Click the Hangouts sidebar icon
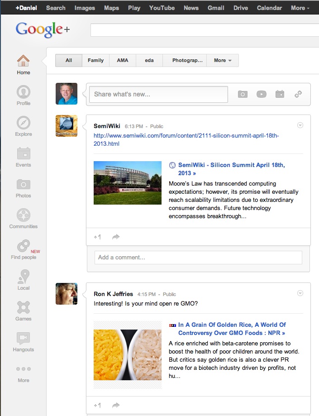Screen dimensions: 319x416 pos(24,339)
